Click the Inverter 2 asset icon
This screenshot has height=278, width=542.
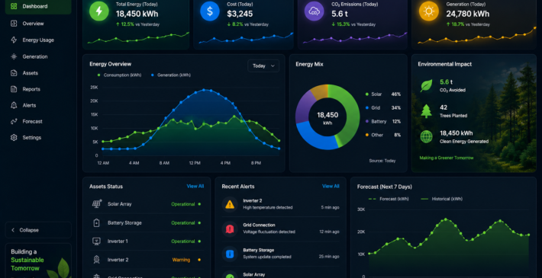(97, 260)
